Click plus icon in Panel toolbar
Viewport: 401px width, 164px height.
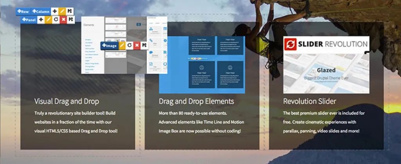[41, 20]
